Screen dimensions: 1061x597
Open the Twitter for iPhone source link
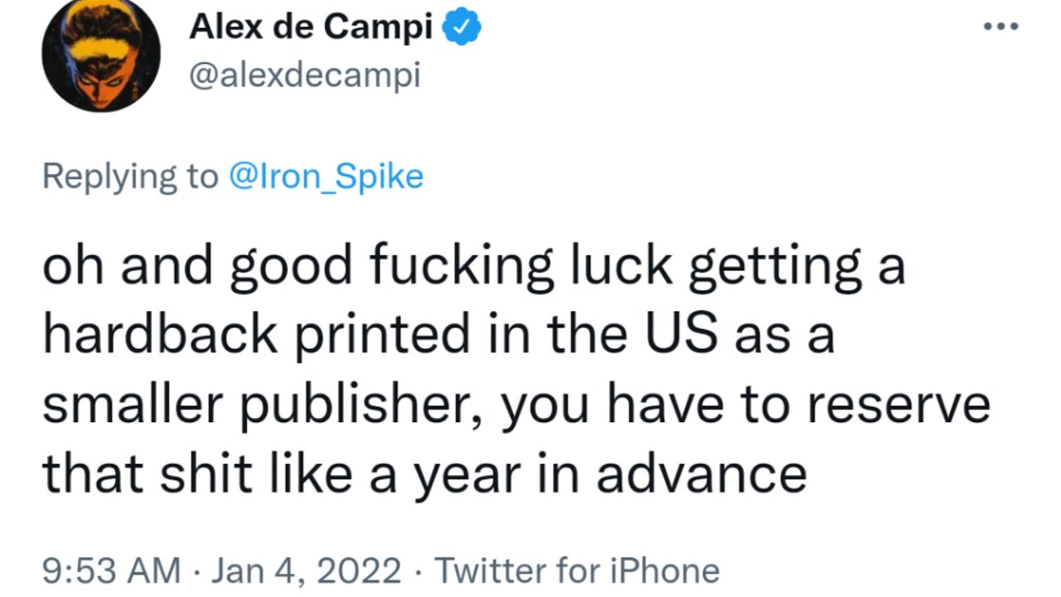coord(577,570)
